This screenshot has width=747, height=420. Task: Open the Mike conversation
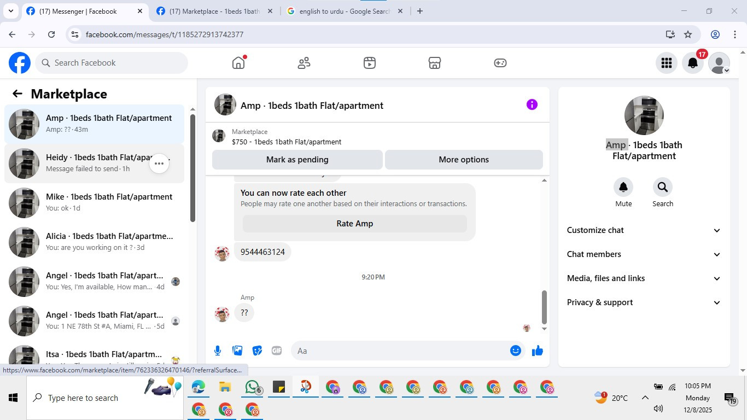(x=95, y=202)
